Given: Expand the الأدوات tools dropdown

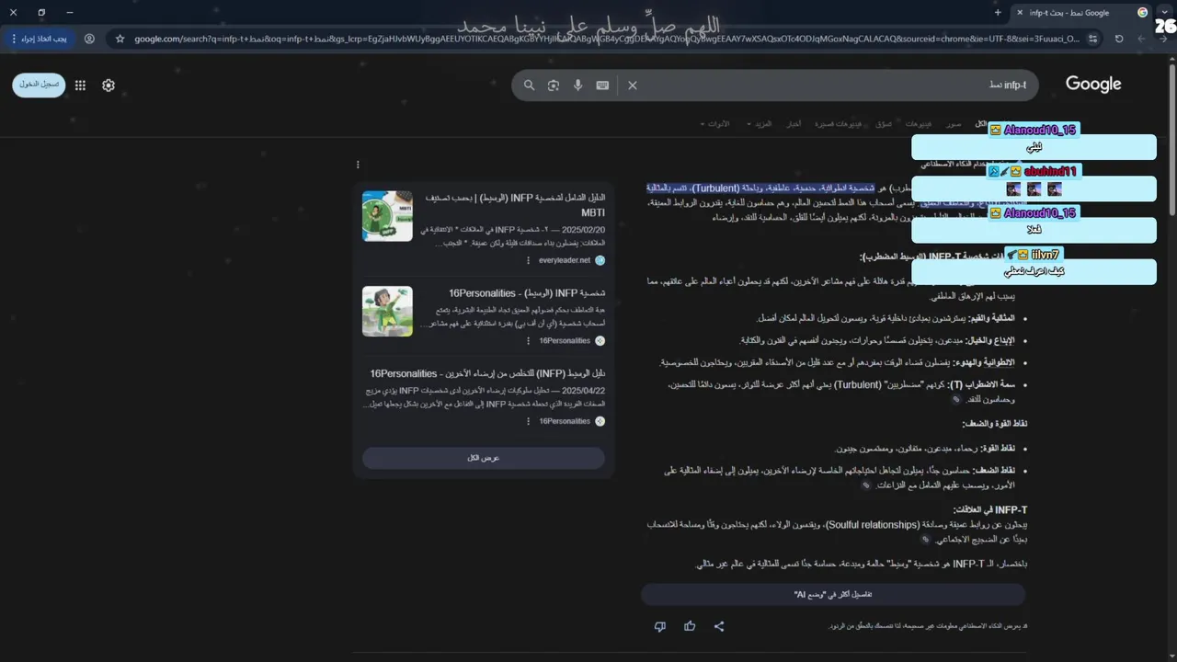Looking at the screenshot, I should click(x=715, y=123).
